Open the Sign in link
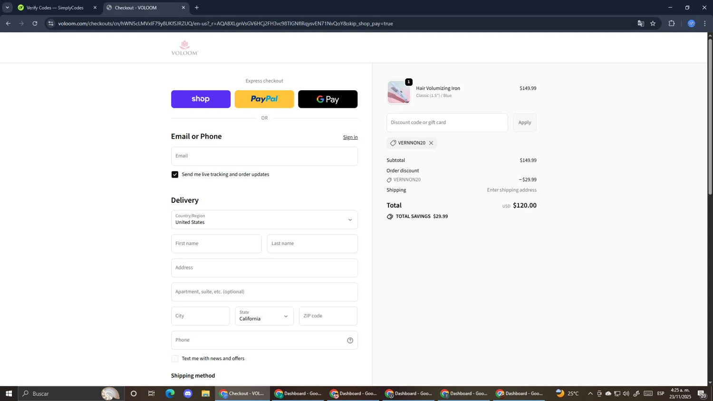The image size is (713, 401). point(350,137)
